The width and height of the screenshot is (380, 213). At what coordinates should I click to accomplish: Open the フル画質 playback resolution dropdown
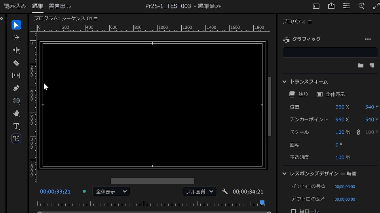[199, 192]
